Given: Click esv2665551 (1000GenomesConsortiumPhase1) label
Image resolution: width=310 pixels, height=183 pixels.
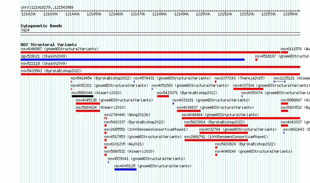Looking at the screenshot, I should (x=146, y=129).
